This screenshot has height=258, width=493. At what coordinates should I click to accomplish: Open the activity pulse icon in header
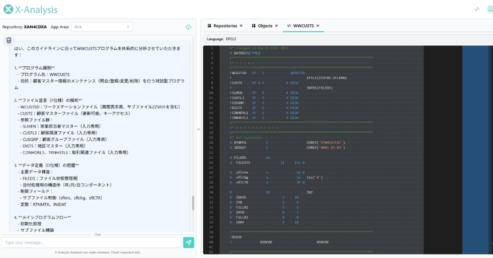[477, 9]
